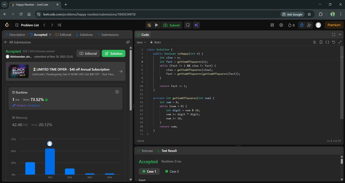Click the arrow on offer banner
The image size is (345, 183).
point(121,72)
